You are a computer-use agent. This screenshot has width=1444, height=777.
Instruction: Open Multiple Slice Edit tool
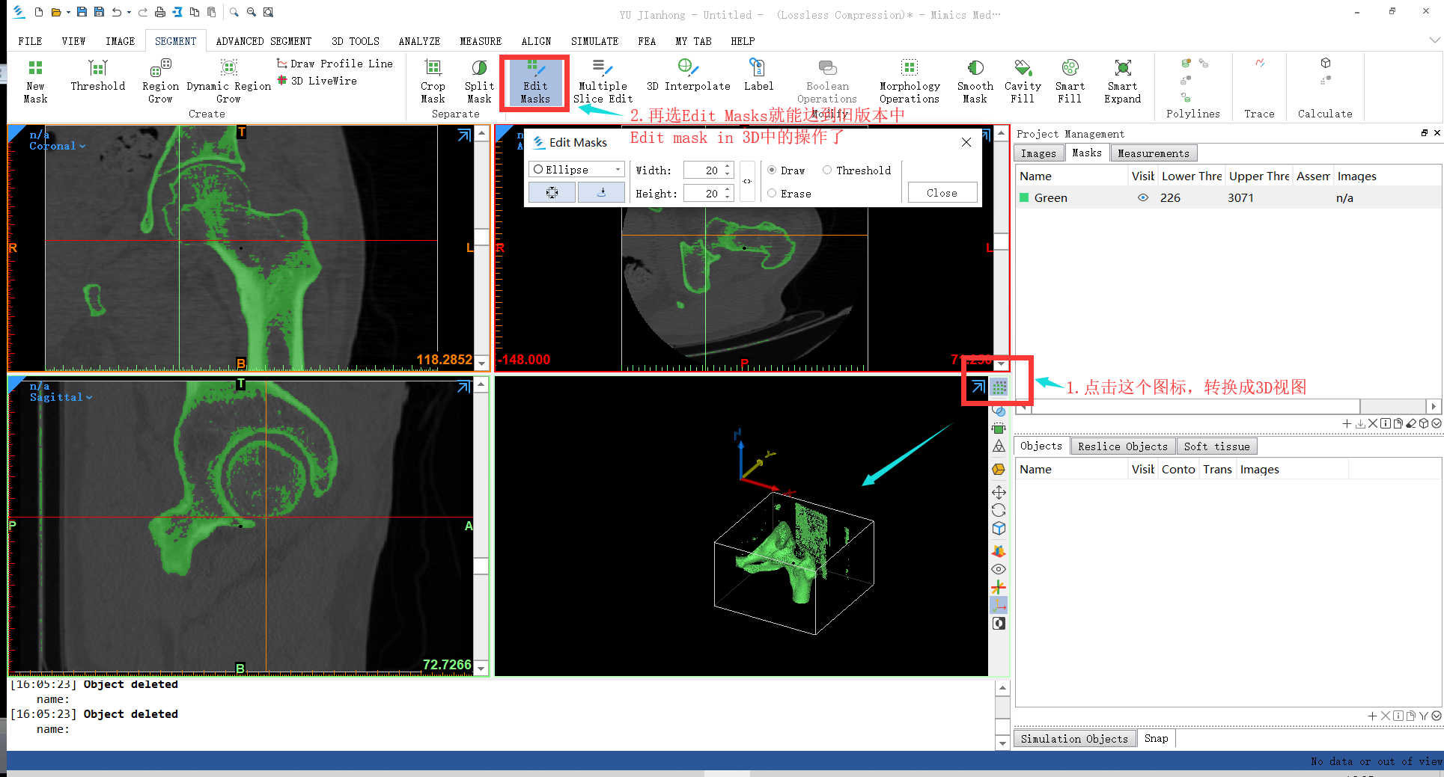click(x=603, y=82)
